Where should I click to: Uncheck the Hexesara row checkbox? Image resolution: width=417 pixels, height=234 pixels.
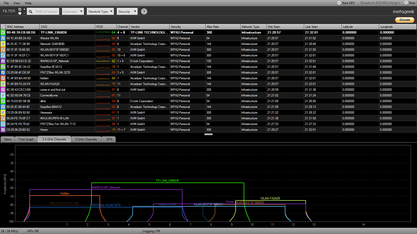(x=3, y=113)
